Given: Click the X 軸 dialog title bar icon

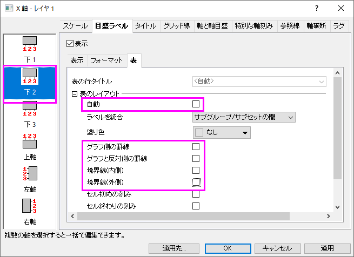Looking at the screenshot, I should coord(9,8).
